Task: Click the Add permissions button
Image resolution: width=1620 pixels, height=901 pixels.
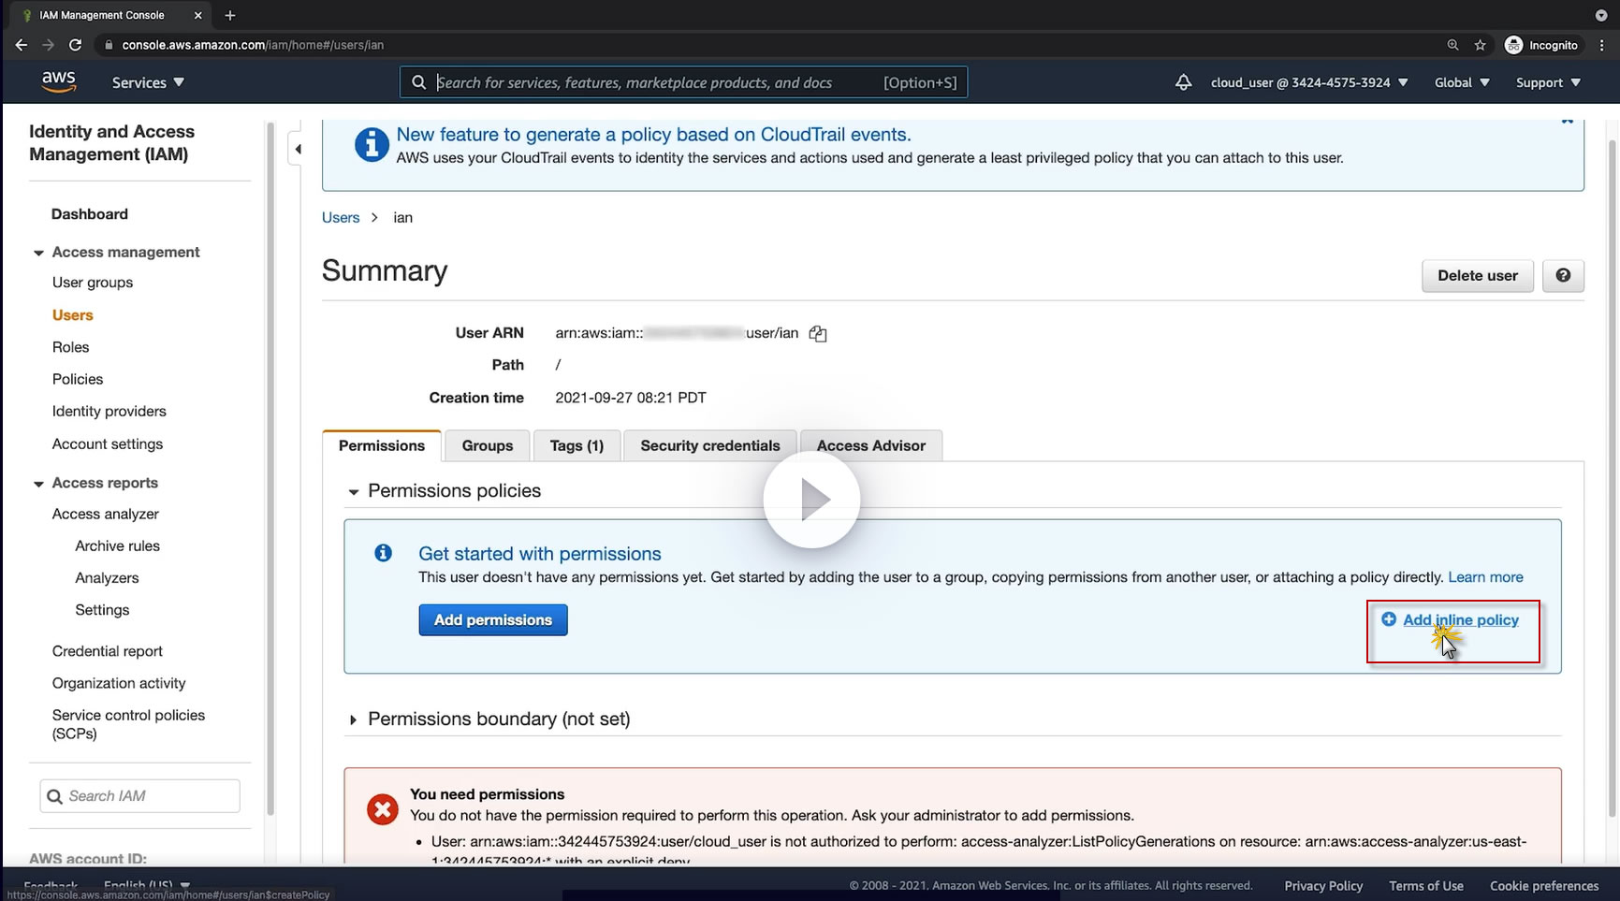Action: [492, 620]
